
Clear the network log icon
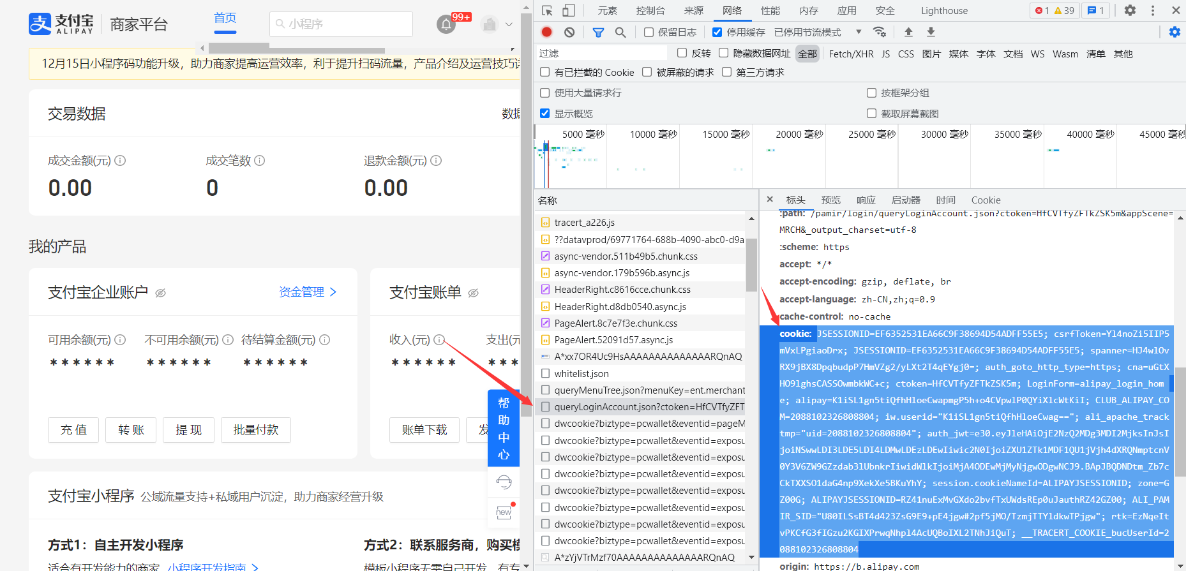pos(569,32)
